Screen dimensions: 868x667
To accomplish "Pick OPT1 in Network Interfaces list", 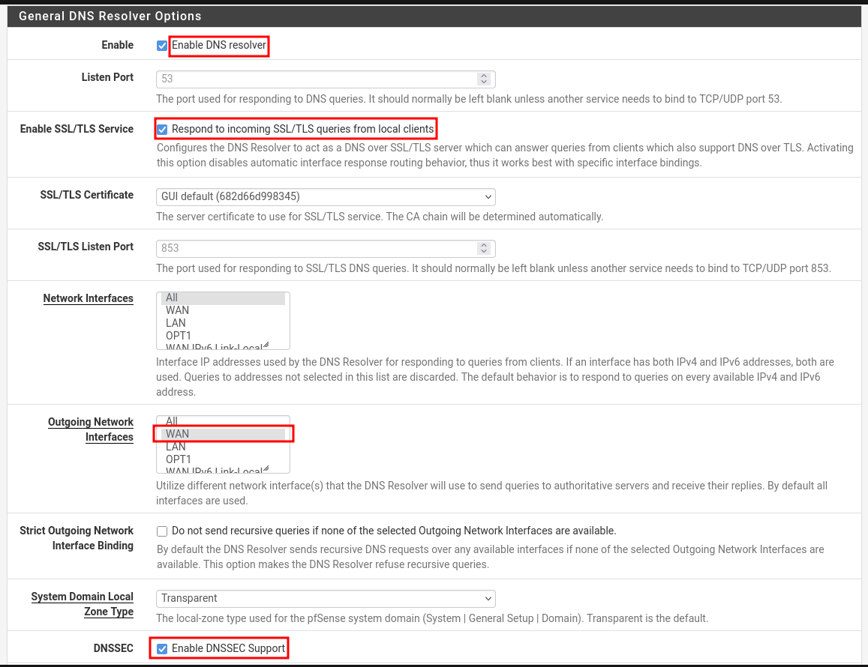I will 224,336.
